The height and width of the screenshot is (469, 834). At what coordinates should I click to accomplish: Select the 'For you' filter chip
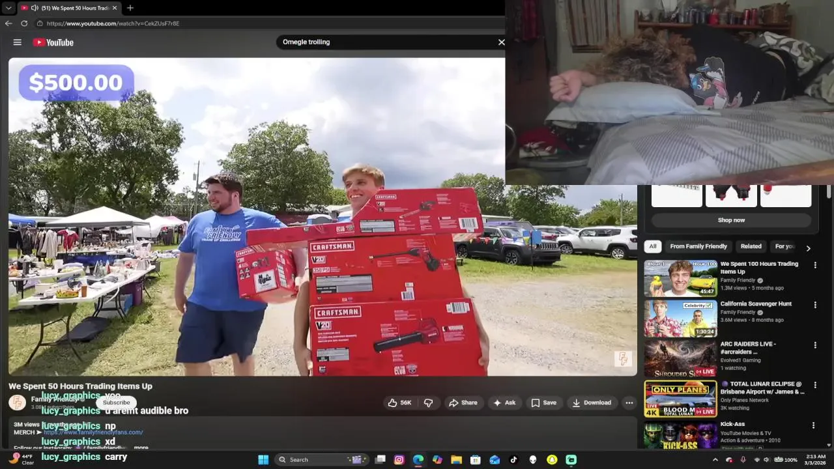784,246
